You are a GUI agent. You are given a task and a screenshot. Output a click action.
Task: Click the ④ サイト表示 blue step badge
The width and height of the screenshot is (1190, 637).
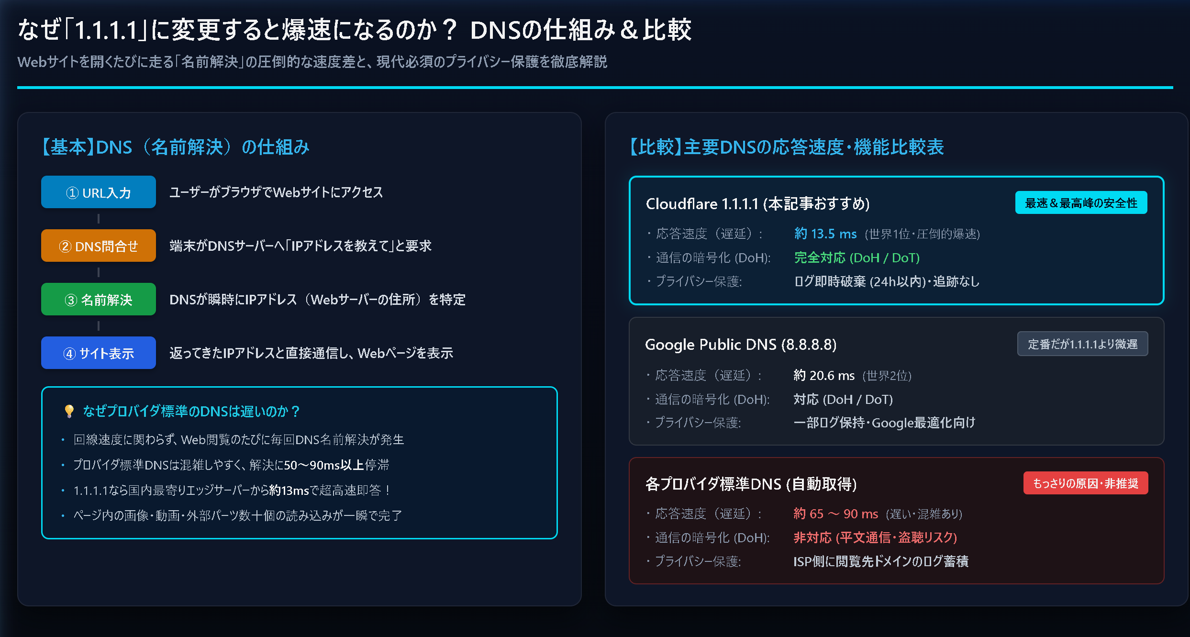(99, 353)
